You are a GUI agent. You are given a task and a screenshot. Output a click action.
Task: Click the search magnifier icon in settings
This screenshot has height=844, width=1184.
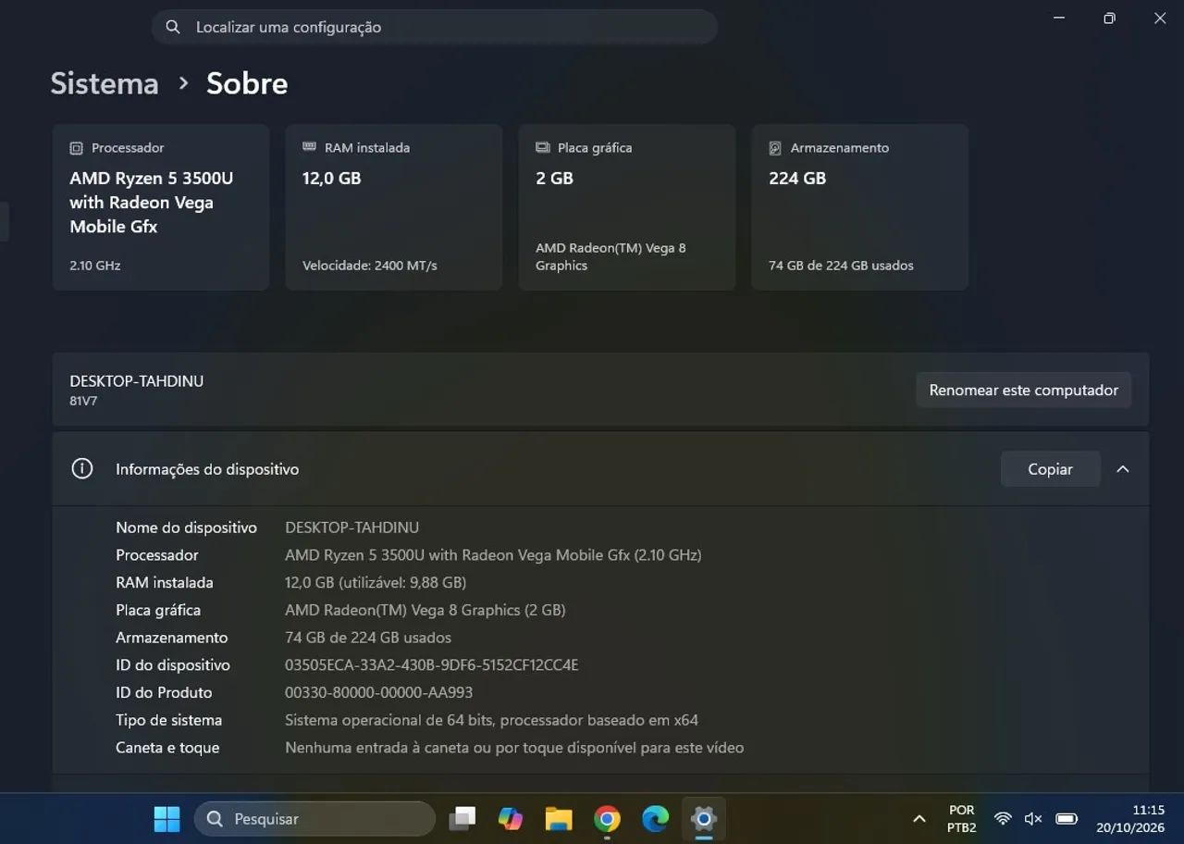pyautogui.click(x=173, y=27)
